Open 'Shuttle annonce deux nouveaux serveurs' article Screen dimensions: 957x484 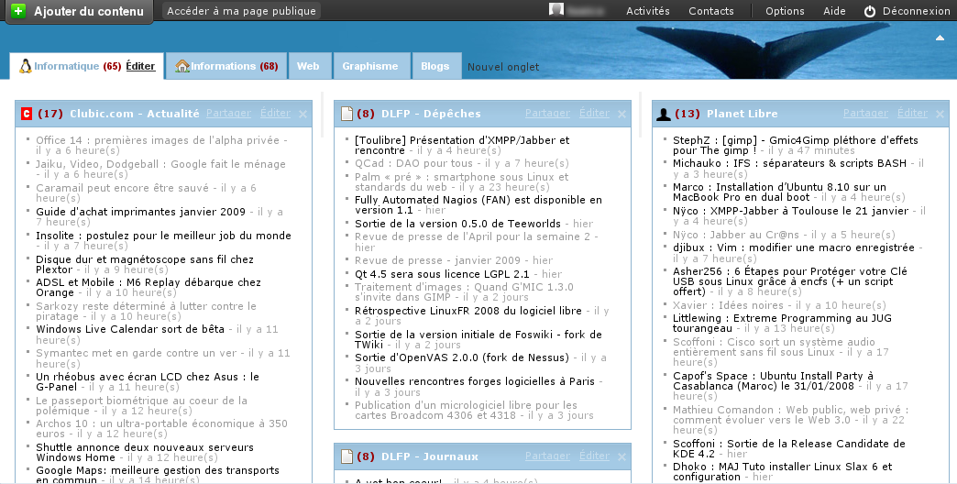[145, 452]
